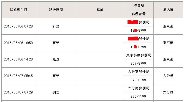Click the 郵便番号 header cell

[139, 14]
